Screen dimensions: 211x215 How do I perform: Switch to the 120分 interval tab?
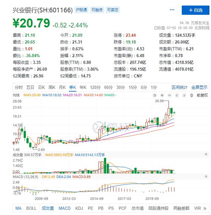pos(95,87)
